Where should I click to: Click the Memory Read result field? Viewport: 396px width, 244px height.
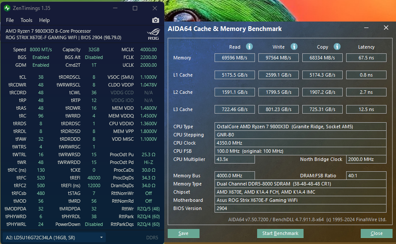click(x=235, y=58)
